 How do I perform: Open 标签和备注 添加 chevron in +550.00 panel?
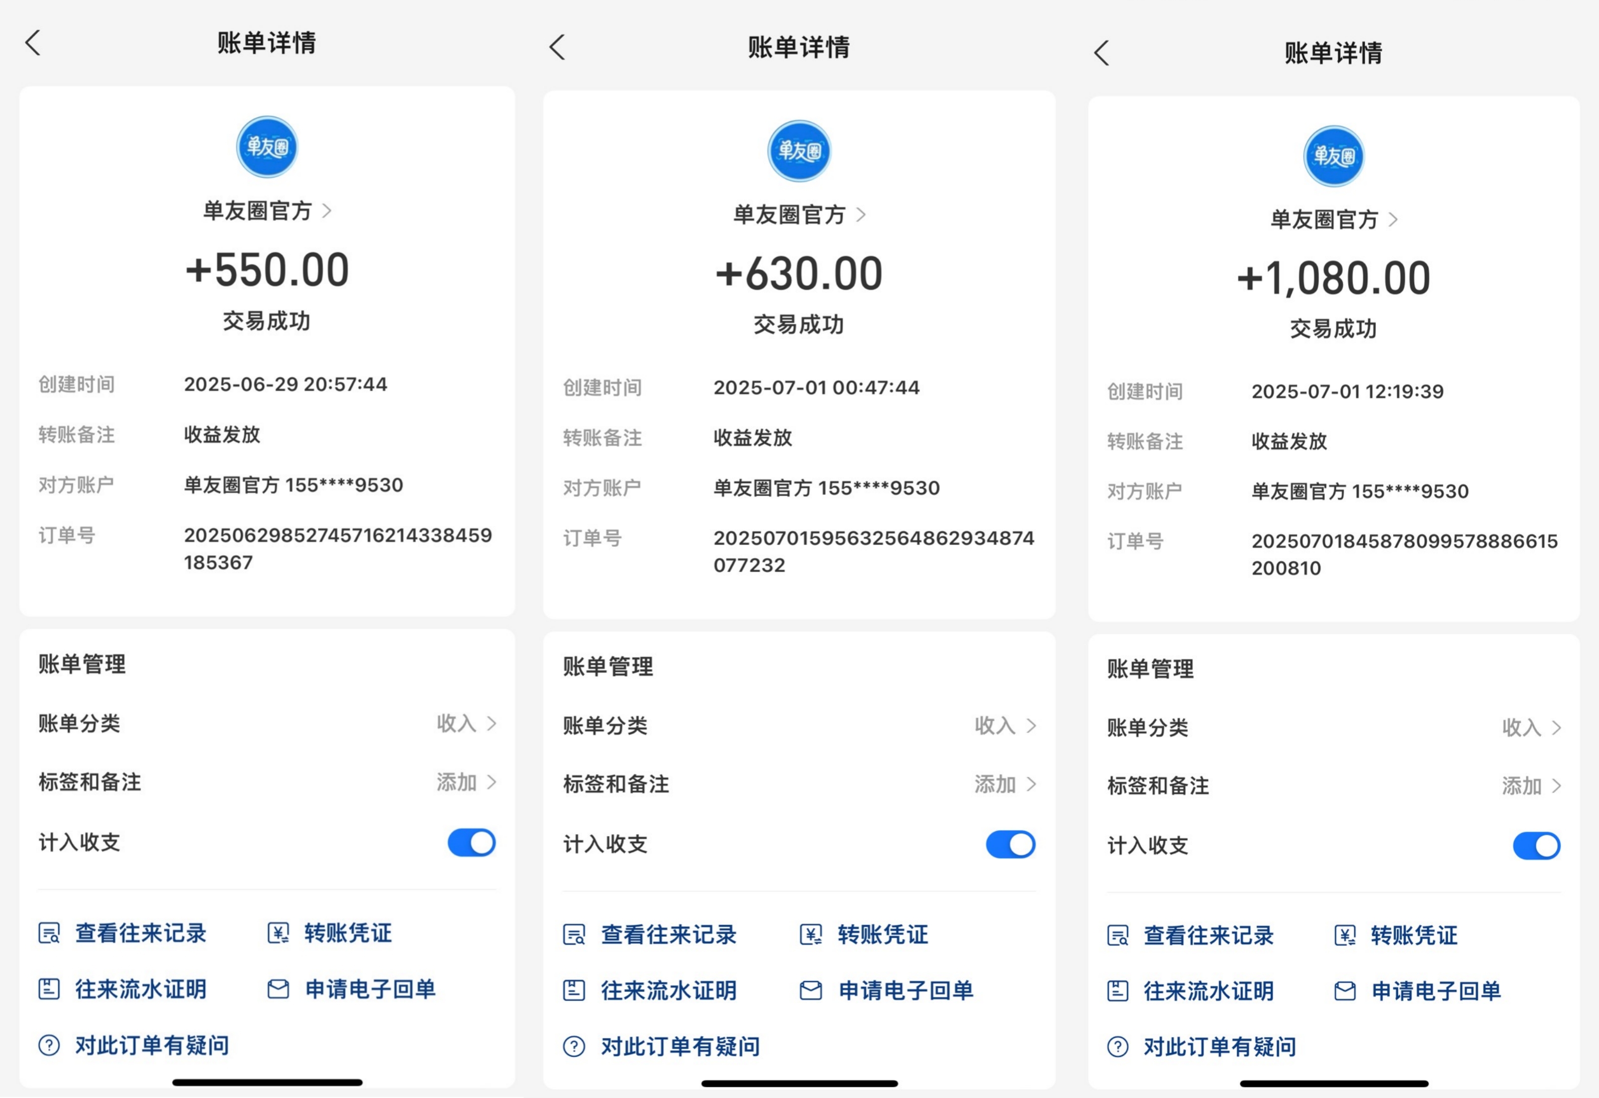(x=491, y=782)
